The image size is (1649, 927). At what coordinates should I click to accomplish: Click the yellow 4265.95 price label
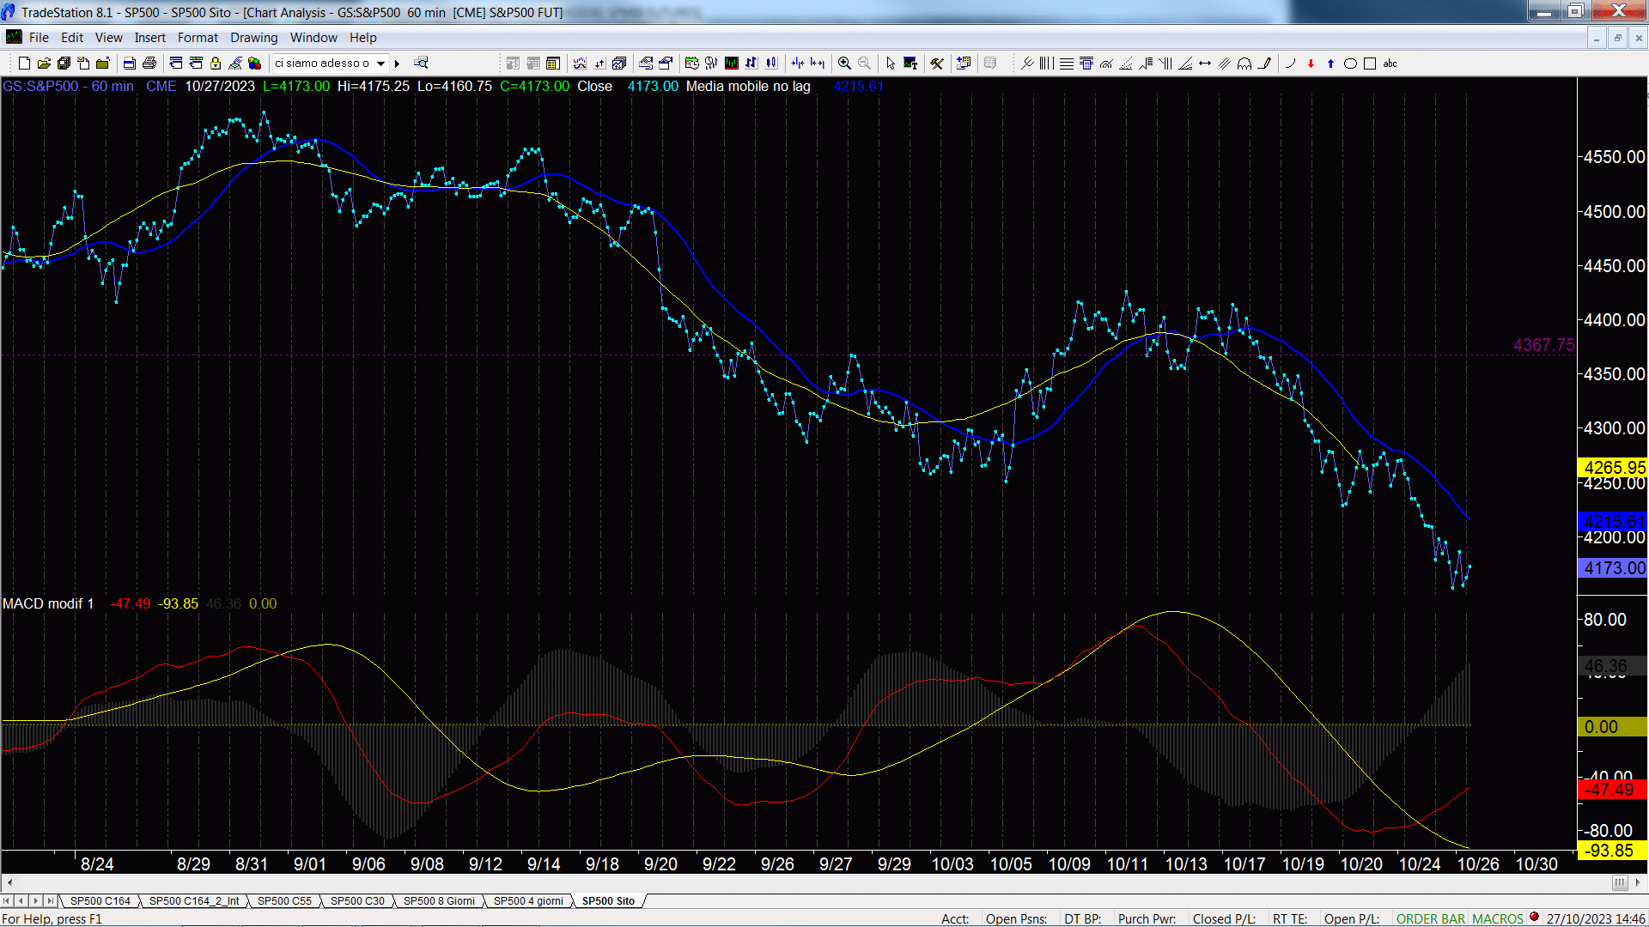coord(1614,468)
